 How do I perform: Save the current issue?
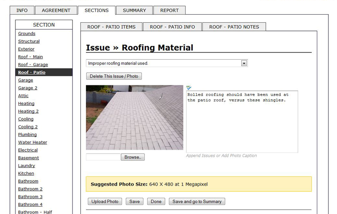(134, 202)
